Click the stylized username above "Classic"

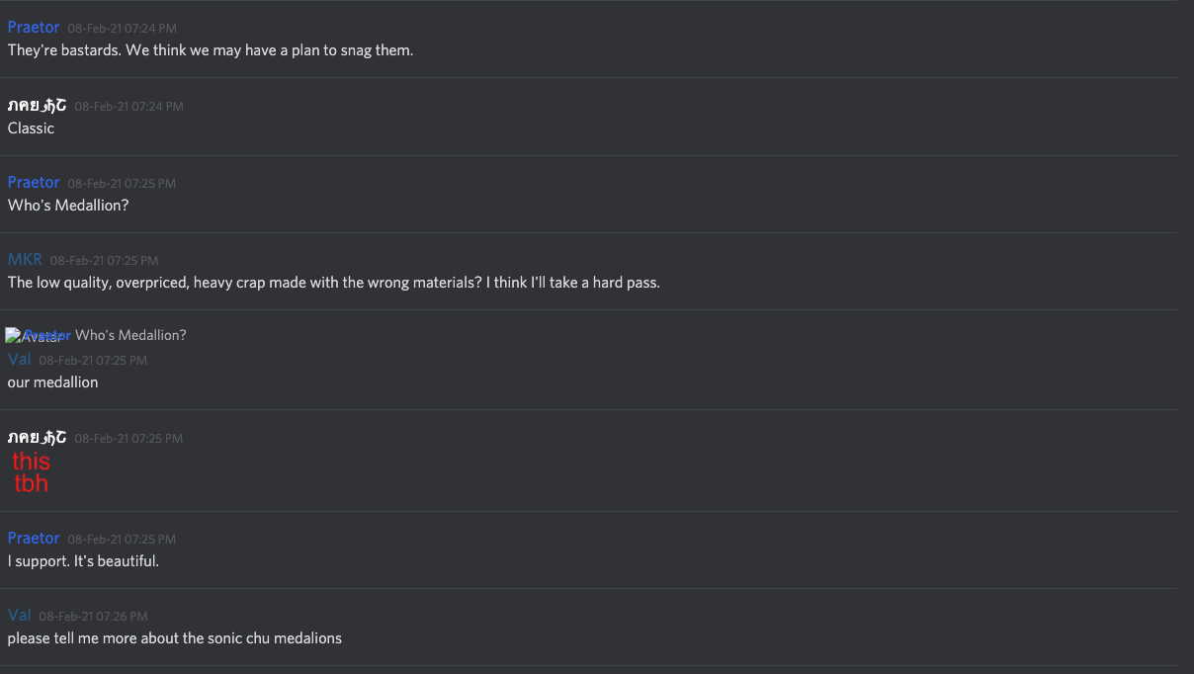pyautogui.click(x=37, y=106)
